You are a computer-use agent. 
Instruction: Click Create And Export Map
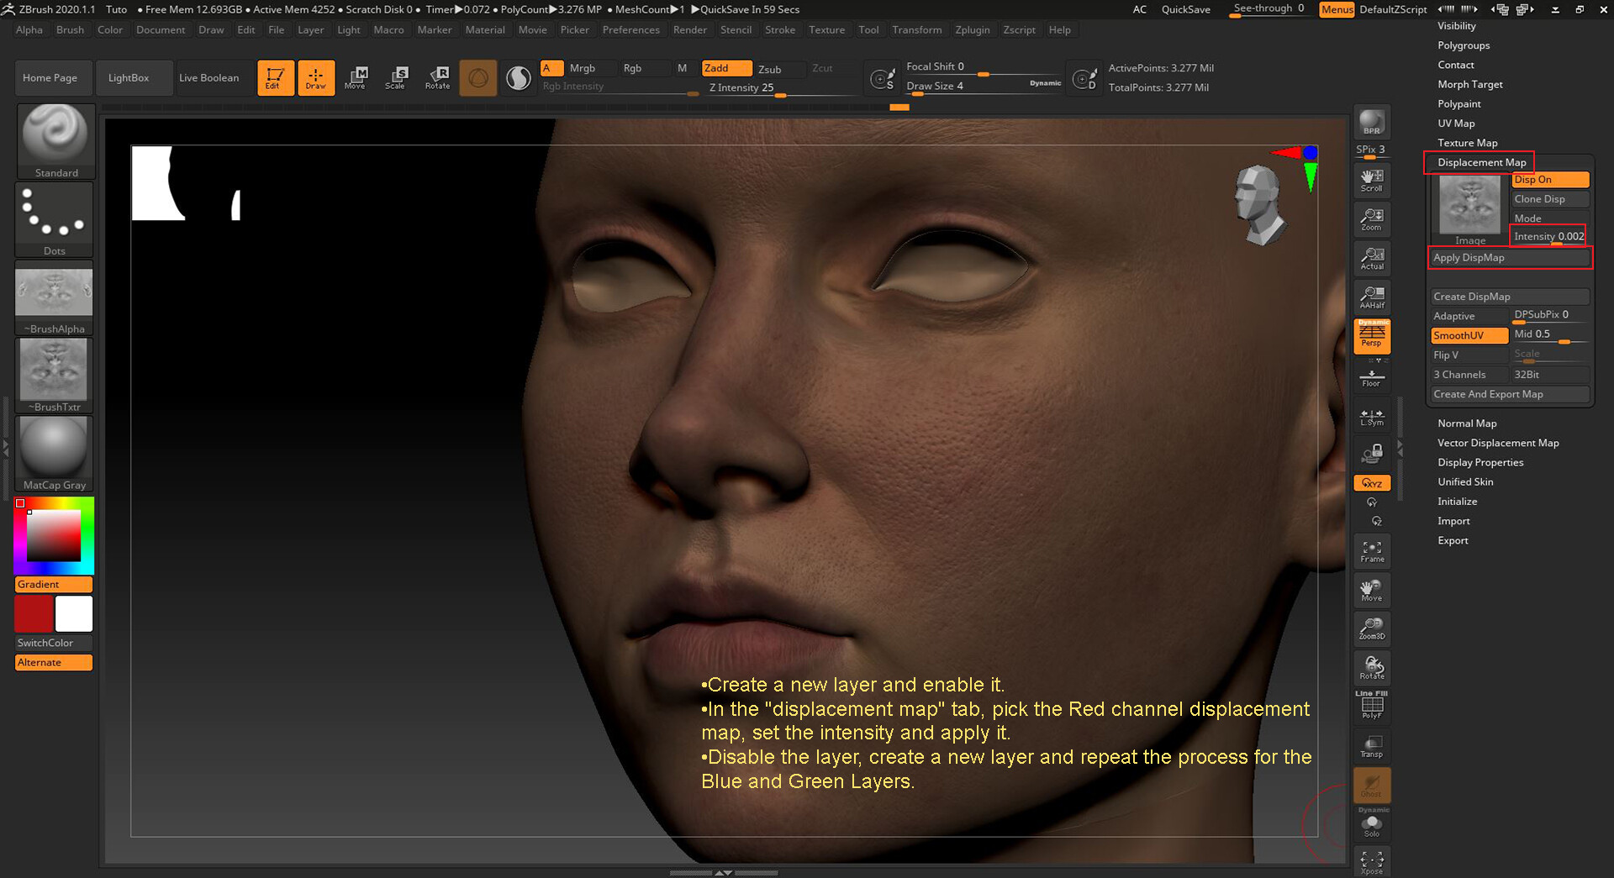[x=1488, y=393]
